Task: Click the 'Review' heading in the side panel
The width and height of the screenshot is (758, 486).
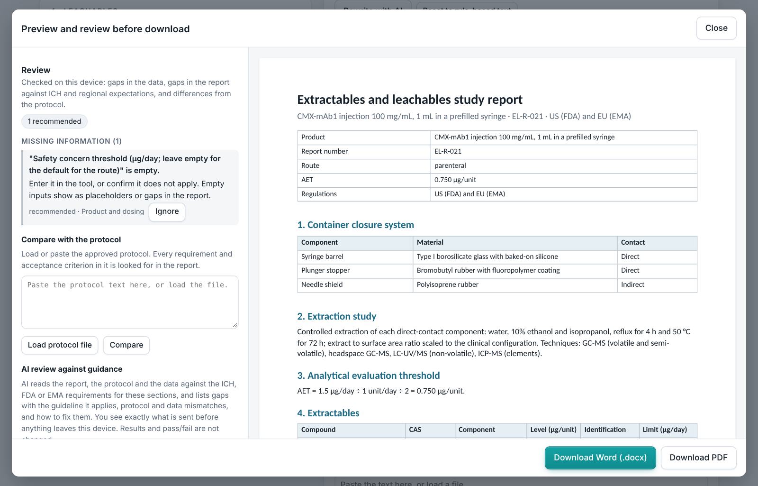Action: (x=36, y=70)
